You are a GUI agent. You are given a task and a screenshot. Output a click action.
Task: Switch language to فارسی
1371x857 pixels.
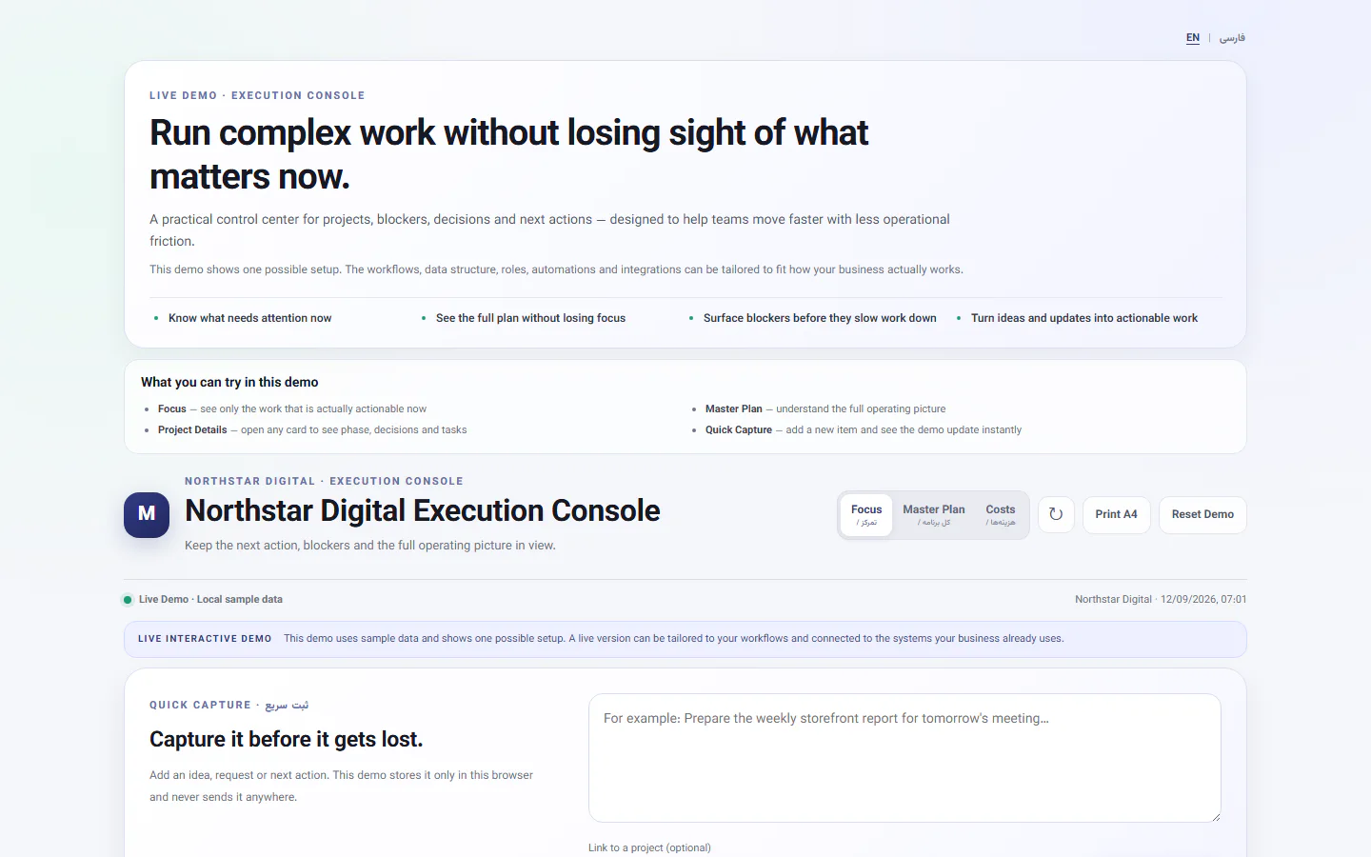1232,38
